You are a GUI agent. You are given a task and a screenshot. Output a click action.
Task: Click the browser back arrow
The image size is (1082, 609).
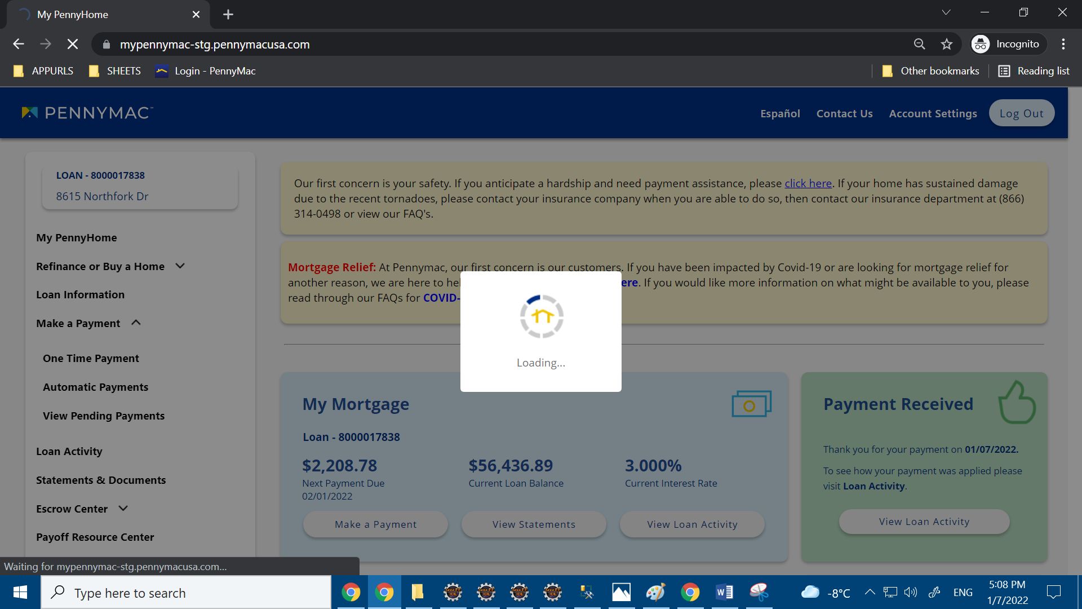click(x=19, y=44)
